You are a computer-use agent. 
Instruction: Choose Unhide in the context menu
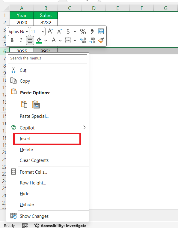point(47,205)
